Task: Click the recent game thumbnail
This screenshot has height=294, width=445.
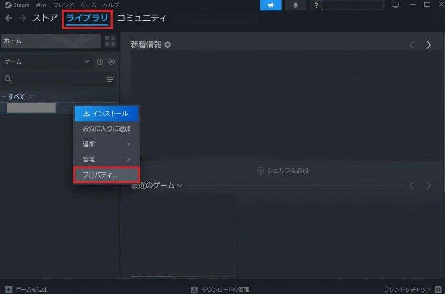Action: point(183,235)
